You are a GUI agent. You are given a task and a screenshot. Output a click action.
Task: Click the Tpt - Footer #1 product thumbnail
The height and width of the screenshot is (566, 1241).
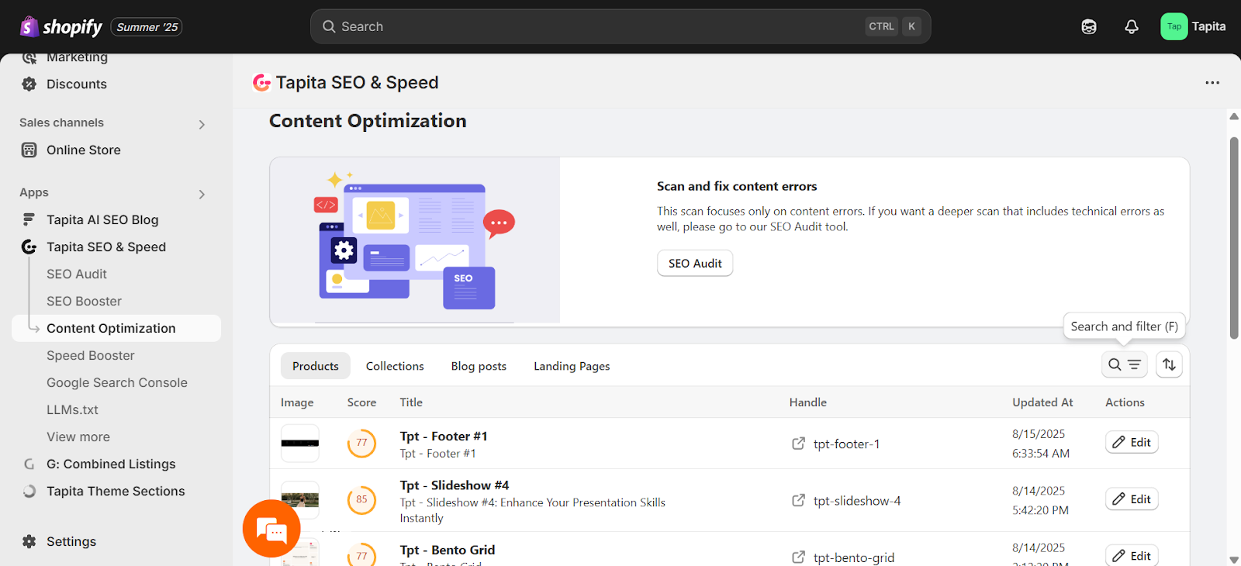pyautogui.click(x=300, y=443)
